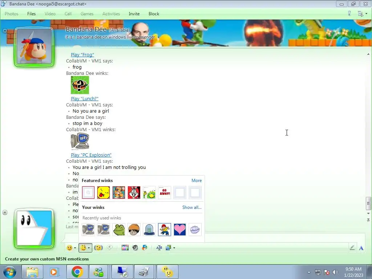Launch Chrome from the taskbar
This screenshot has width=372, height=279.
pos(77,272)
